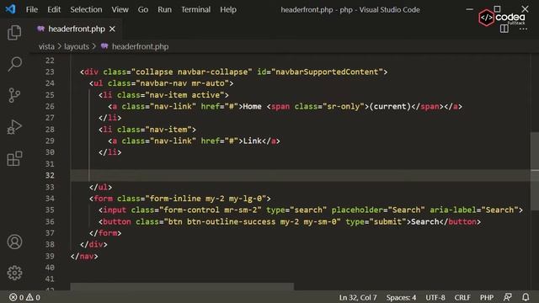Click the warnings count status icon

point(33,297)
